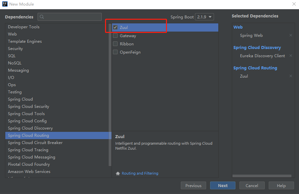Tick the OpenFeign checkbox
The height and width of the screenshot is (194, 299).
click(115, 52)
